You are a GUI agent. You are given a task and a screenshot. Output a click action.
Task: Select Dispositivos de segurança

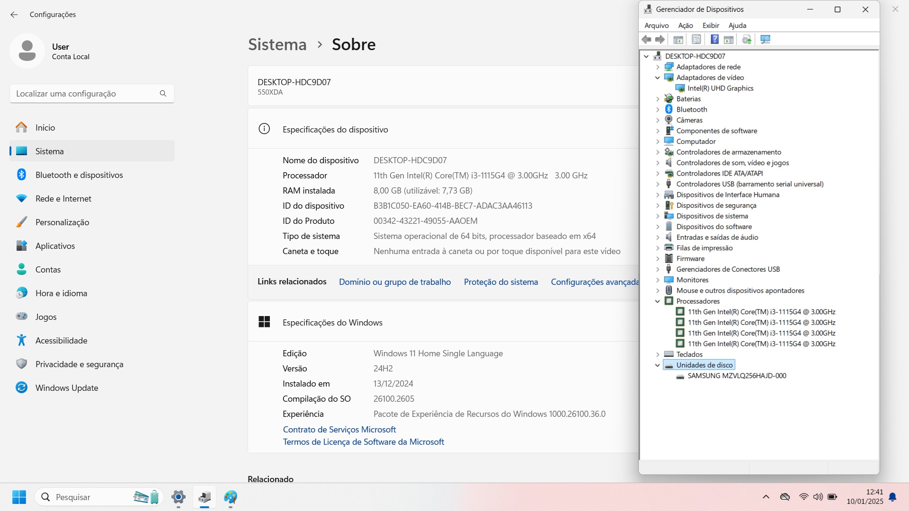pos(716,205)
